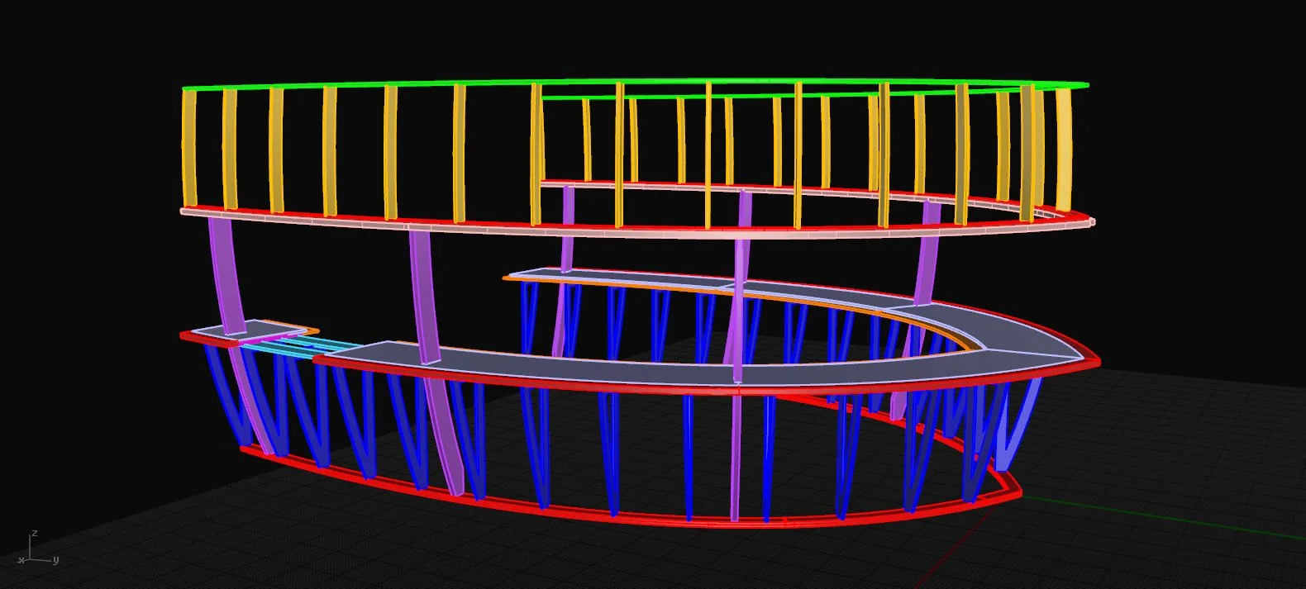Image resolution: width=1306 pixels, height=589 pixels.
Task: Select the leftmost purple column
Action: (226, 276)
